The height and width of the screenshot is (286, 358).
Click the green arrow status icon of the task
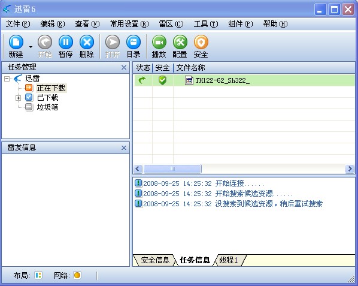coord(142,80)
